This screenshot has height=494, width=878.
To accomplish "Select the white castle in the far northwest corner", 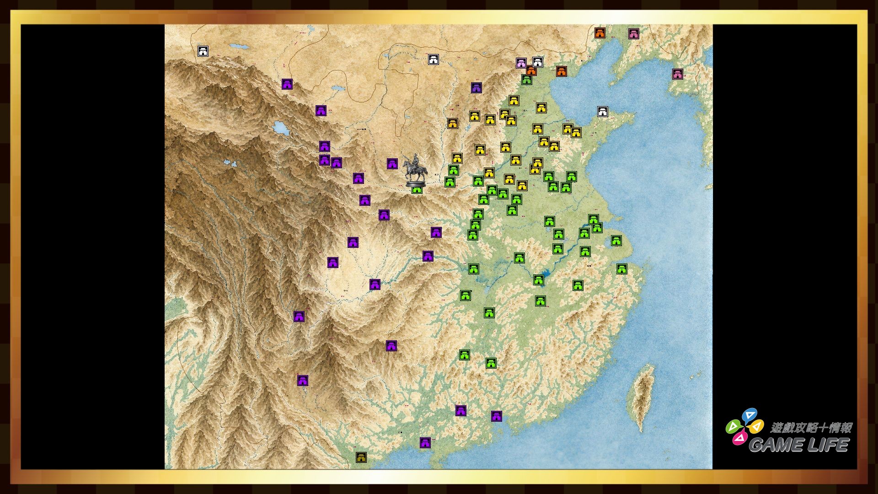I will tap(203, 51).
